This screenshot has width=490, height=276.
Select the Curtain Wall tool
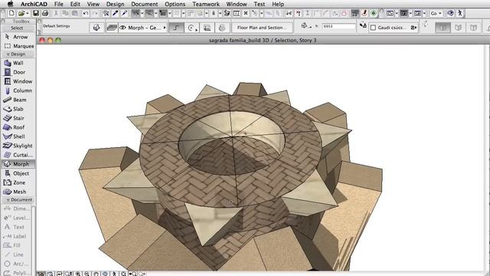[x=18, y=155]
